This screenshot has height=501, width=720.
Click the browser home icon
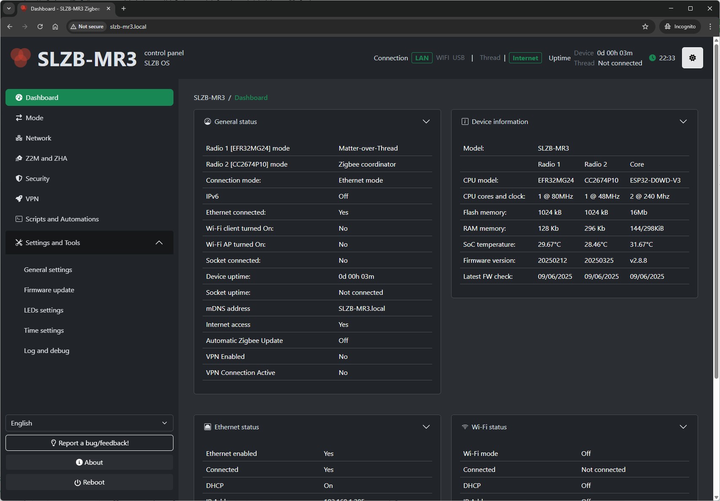coord(55,27)
